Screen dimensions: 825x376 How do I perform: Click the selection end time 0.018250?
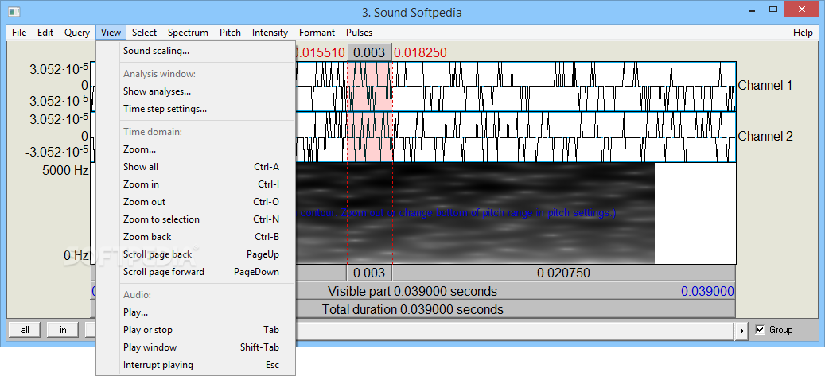[x=420, y=52]
